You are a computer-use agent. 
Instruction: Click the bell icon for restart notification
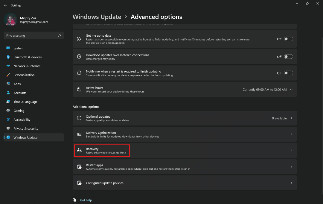pos(79,73)
